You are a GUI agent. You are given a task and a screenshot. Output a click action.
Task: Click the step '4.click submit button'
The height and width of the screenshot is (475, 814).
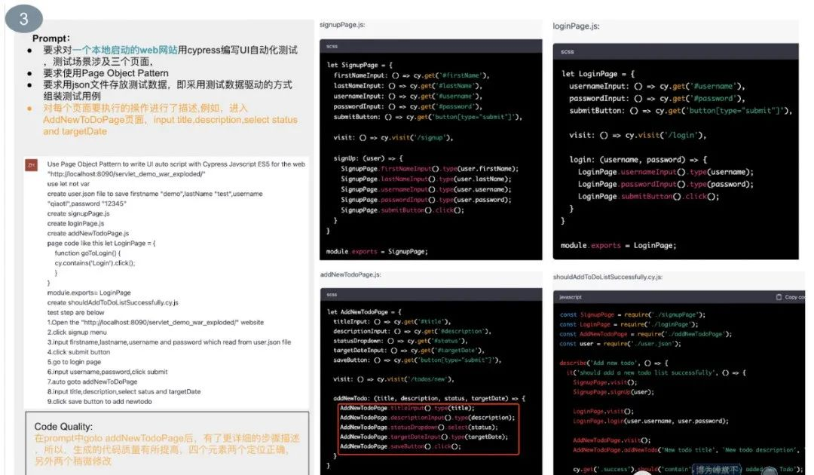click(78, 352)
